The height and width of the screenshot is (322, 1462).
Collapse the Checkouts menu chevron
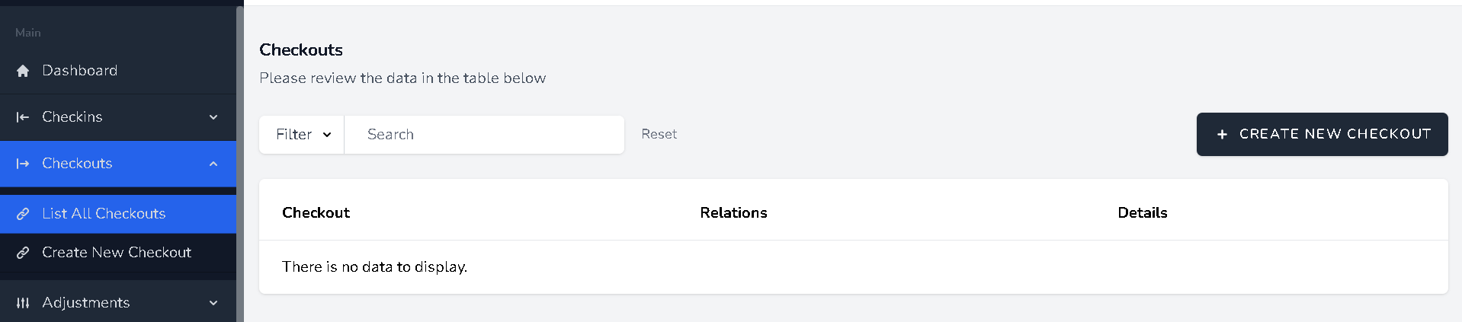213,164
